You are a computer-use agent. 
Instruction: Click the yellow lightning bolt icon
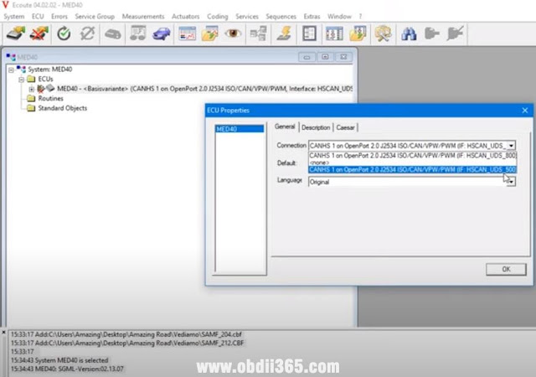pyautogui.click(x=285, y=34)
